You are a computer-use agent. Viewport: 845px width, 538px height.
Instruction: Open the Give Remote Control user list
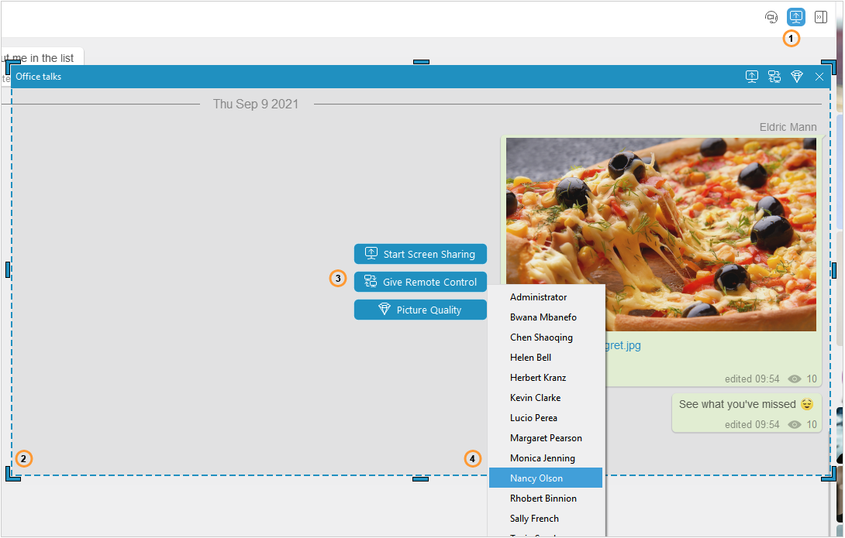pos(420,282)
